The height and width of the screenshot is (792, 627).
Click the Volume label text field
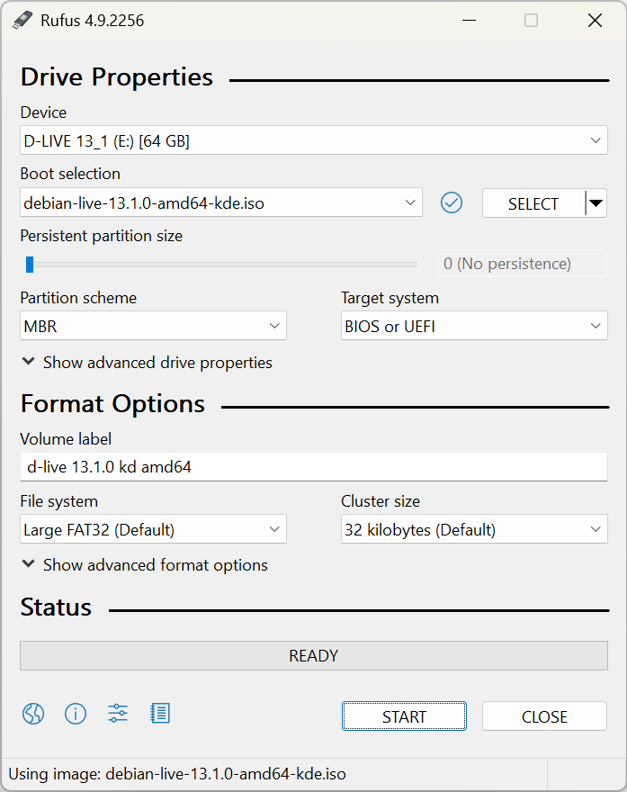pos(313,467)
